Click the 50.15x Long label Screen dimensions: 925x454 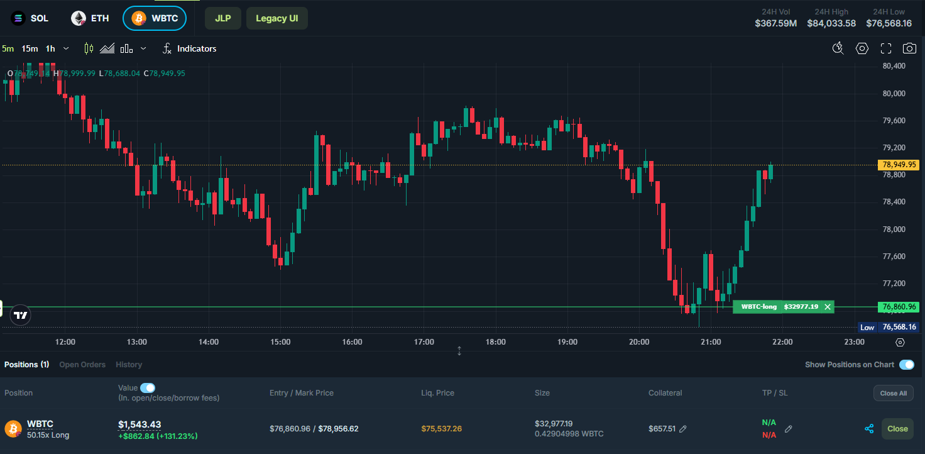pos(48,435)
